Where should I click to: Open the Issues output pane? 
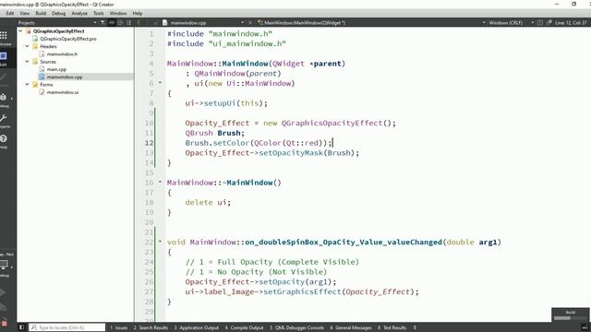point(119,327)
